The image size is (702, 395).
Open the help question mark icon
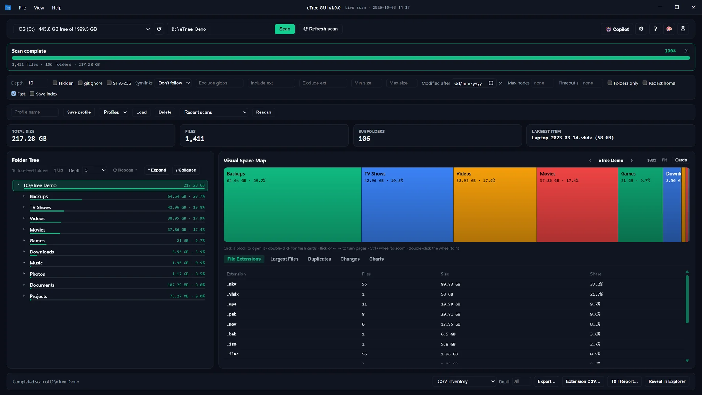pyautogui.click(x=655, y=29)
